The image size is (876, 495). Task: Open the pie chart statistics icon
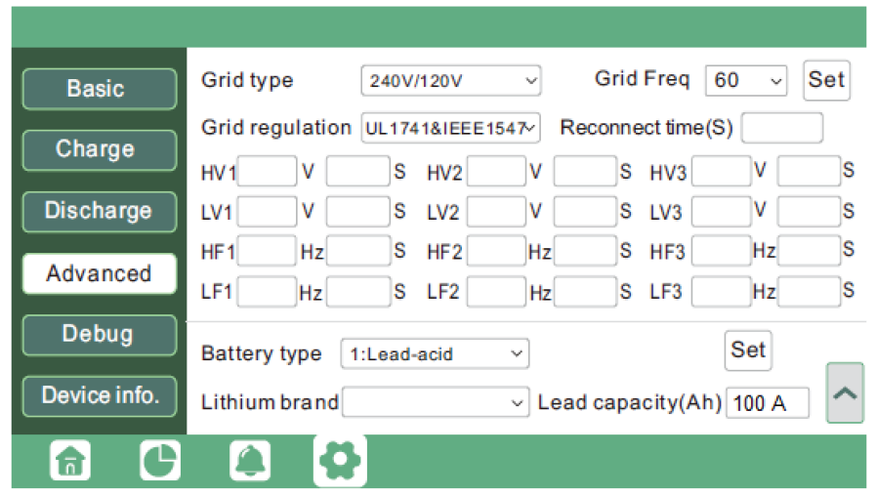point(160,461)
